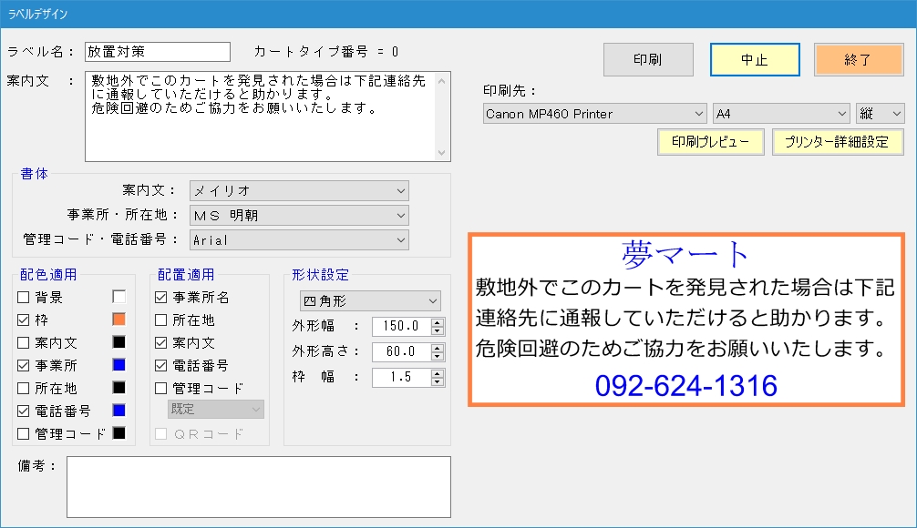Viewport: 917px width, 528px height.
Task: Expand the 案内文 font dropdown (メイリオ)
Action: 299,190
